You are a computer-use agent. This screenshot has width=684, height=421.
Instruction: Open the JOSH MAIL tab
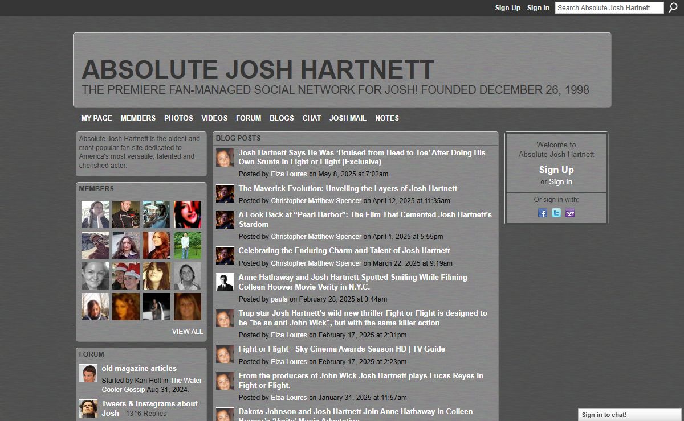(x=348, y=118)
